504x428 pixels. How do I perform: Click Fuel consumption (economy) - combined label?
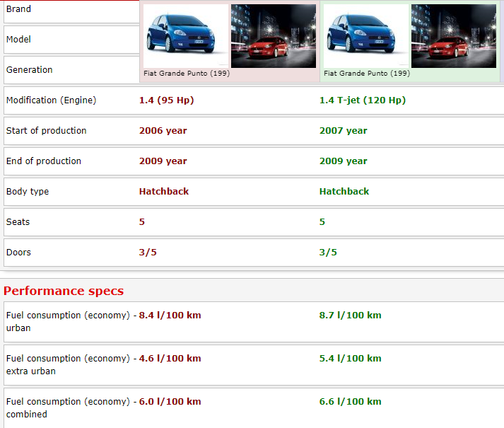pyautogui.click(x=71, y=407)
